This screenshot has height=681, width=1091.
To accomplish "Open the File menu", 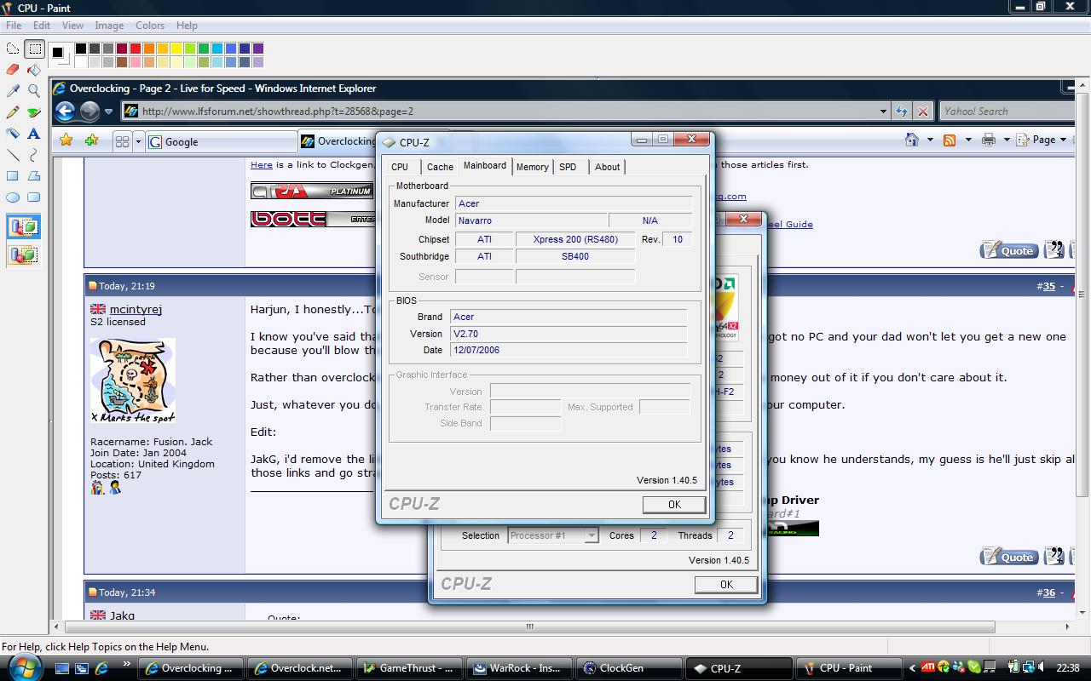I will 14,26.
